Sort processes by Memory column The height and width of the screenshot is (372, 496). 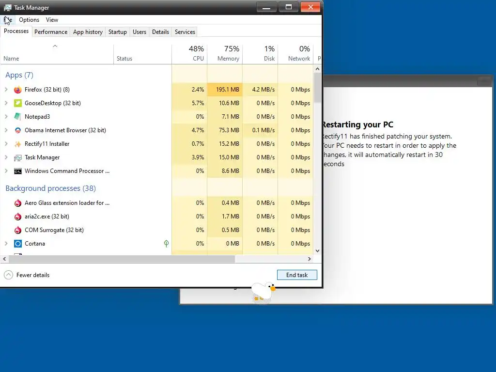tap(225, 54)
